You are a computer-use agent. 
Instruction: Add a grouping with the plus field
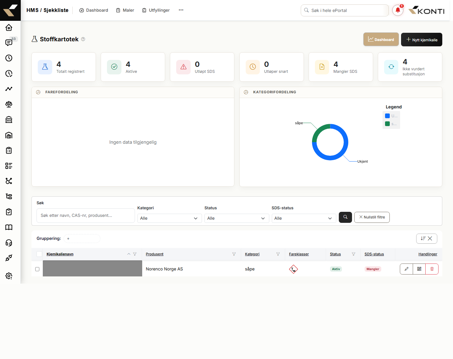pyautogui.click(x=82, y=239)
